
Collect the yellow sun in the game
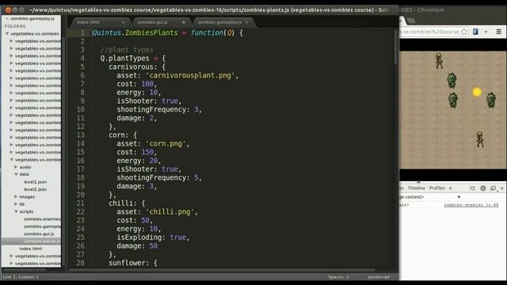(477, 92)
